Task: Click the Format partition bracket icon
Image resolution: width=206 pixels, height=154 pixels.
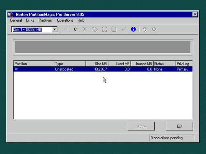Action: (x=104, y=29)
